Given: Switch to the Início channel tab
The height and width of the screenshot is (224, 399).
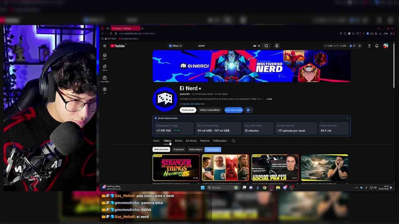Looking at the screenshot, I should [x=156, y=141].
